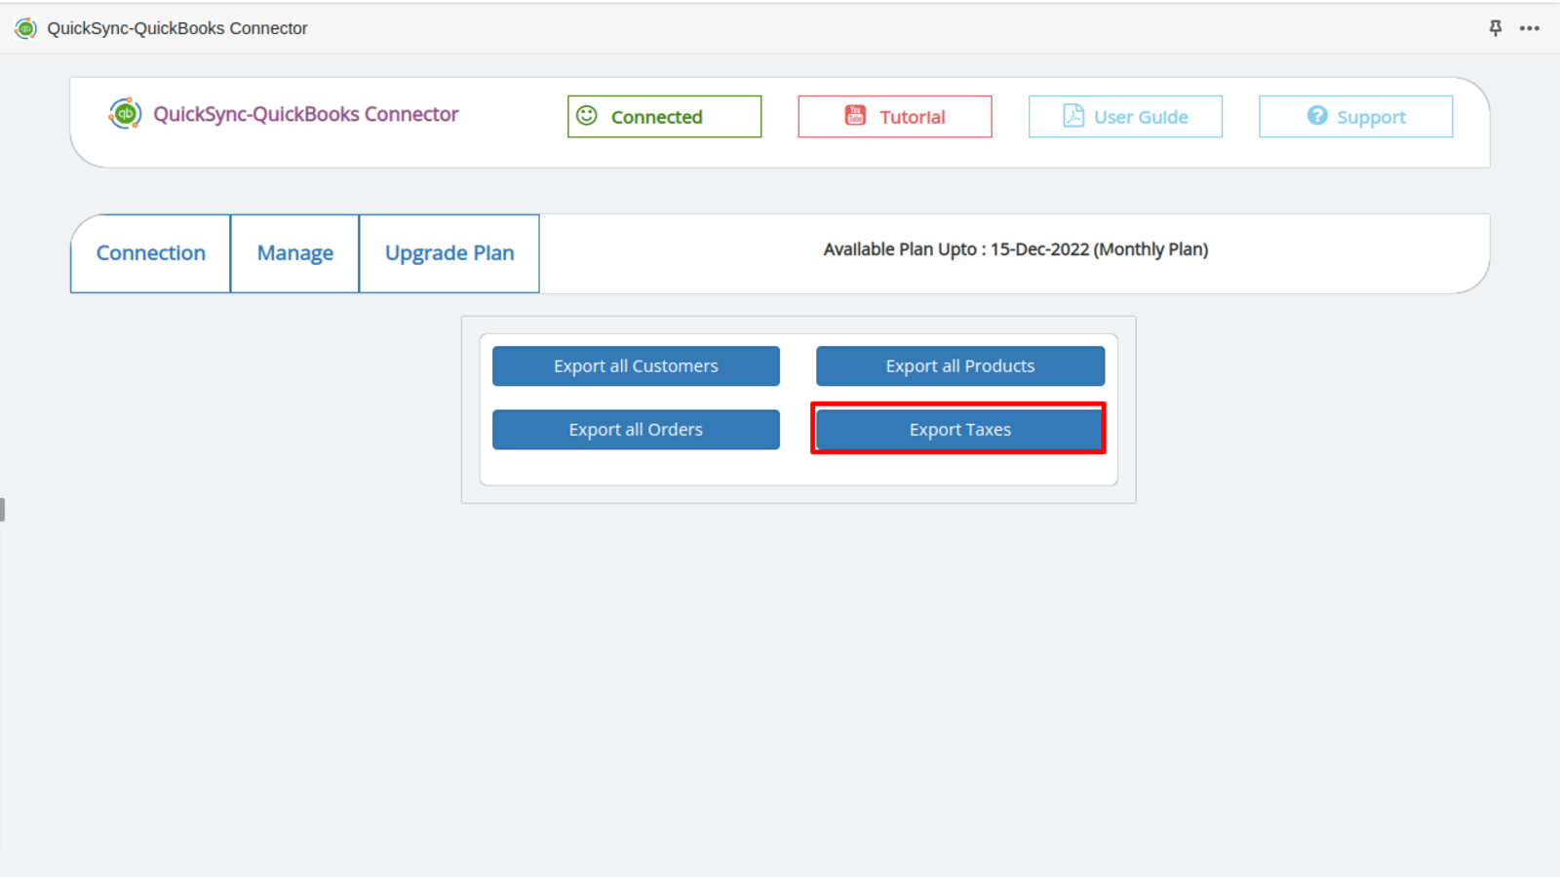Click the QuickSync-QuickBooks Connector header title
Viewport: 1560px width, 877px height.
(306, 114)
